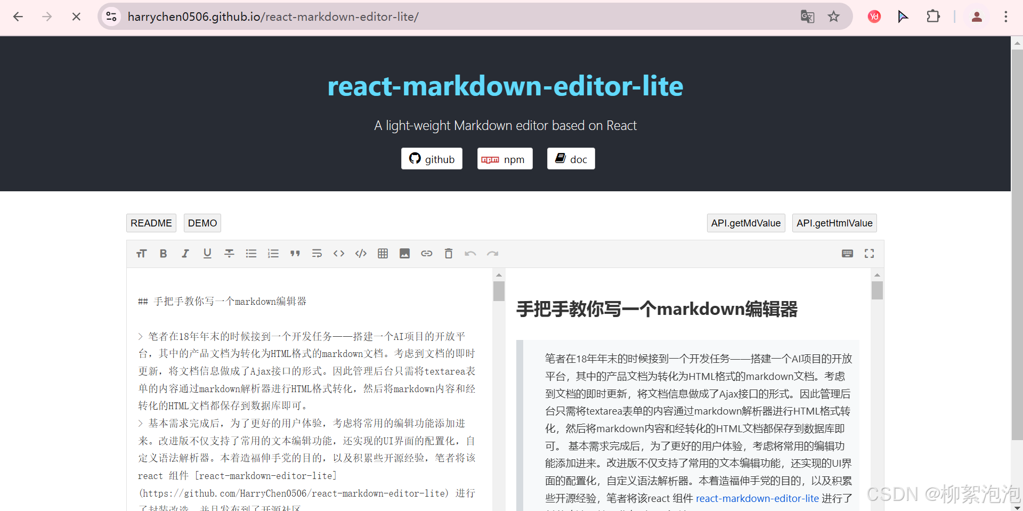This screenshot has height=511, width=1023.
Task: Insert an unordered bullet list
Action: 251,254
